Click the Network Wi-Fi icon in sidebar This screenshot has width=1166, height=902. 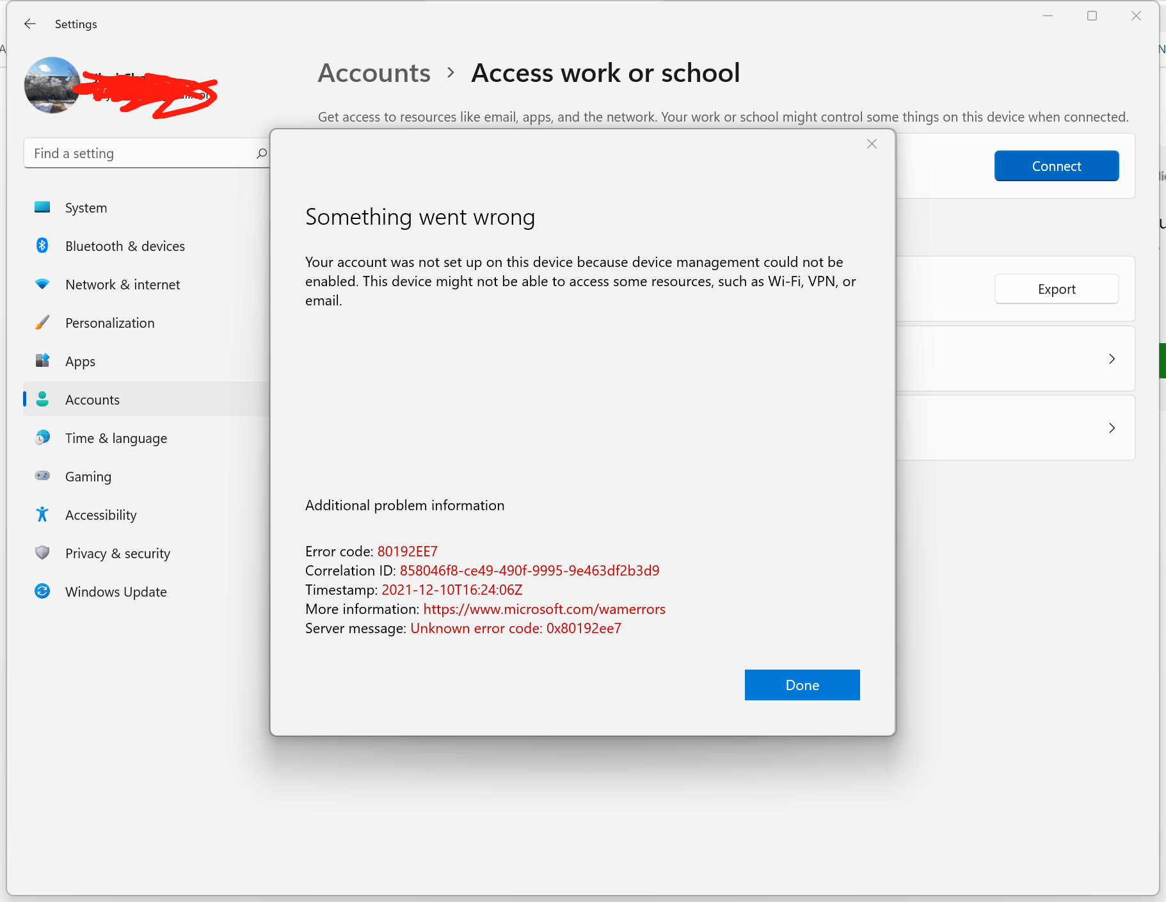42,284
